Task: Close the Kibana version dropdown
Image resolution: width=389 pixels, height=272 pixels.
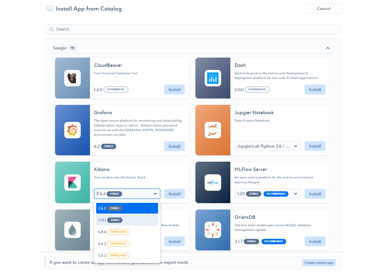Action: click(155, 194)
